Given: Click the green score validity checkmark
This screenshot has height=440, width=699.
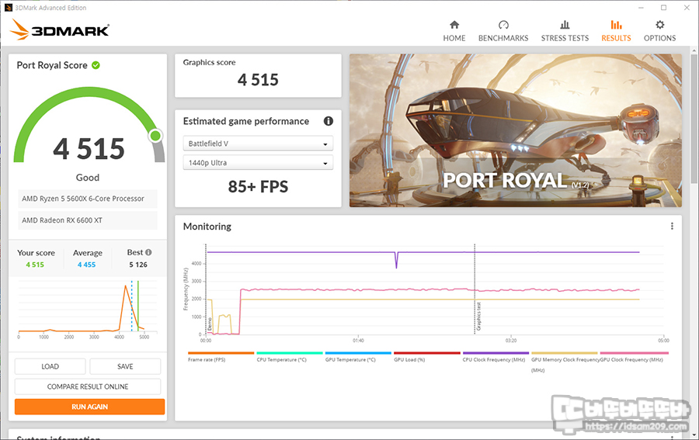Looking at the screenshot, I should click(x=96, y=65).
